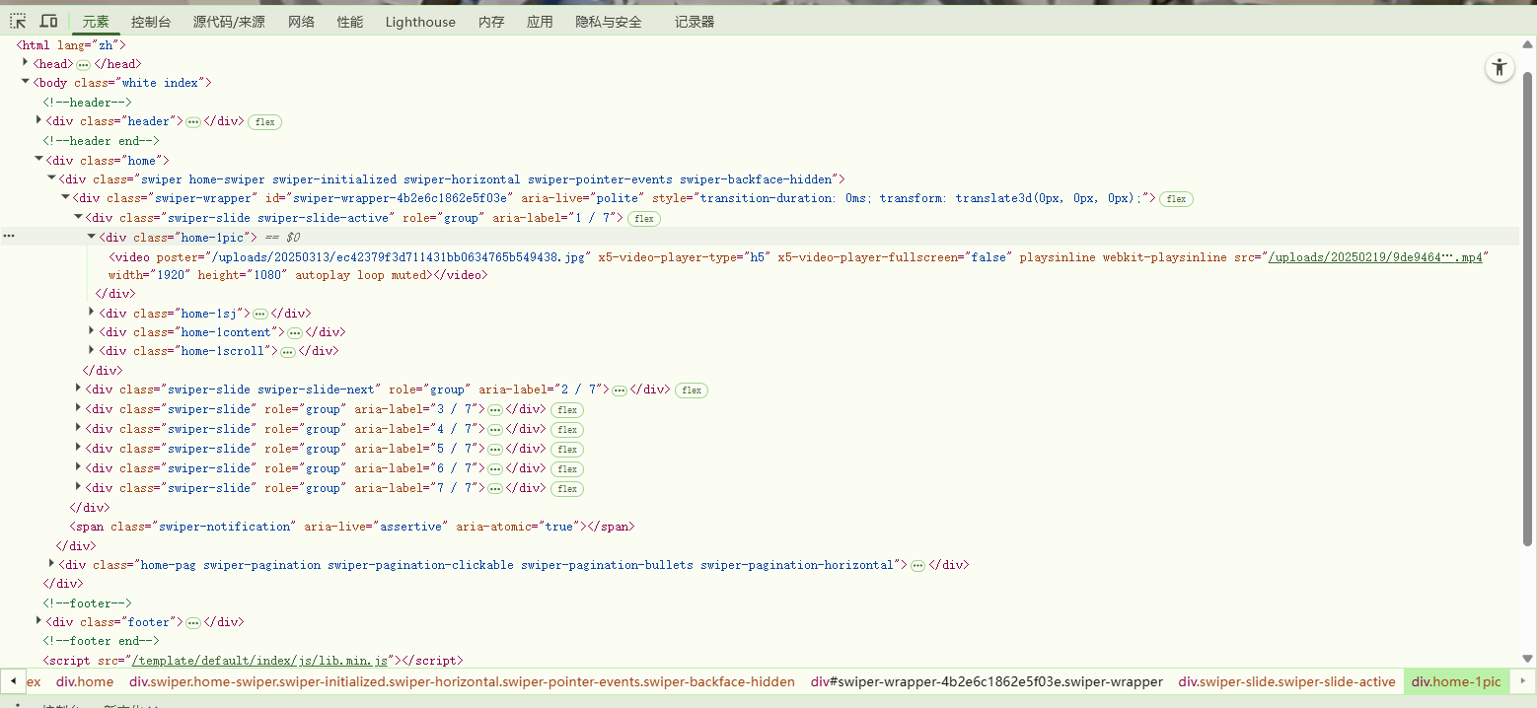Expand the home-pag swiper-pagination div node

(51, 564)
